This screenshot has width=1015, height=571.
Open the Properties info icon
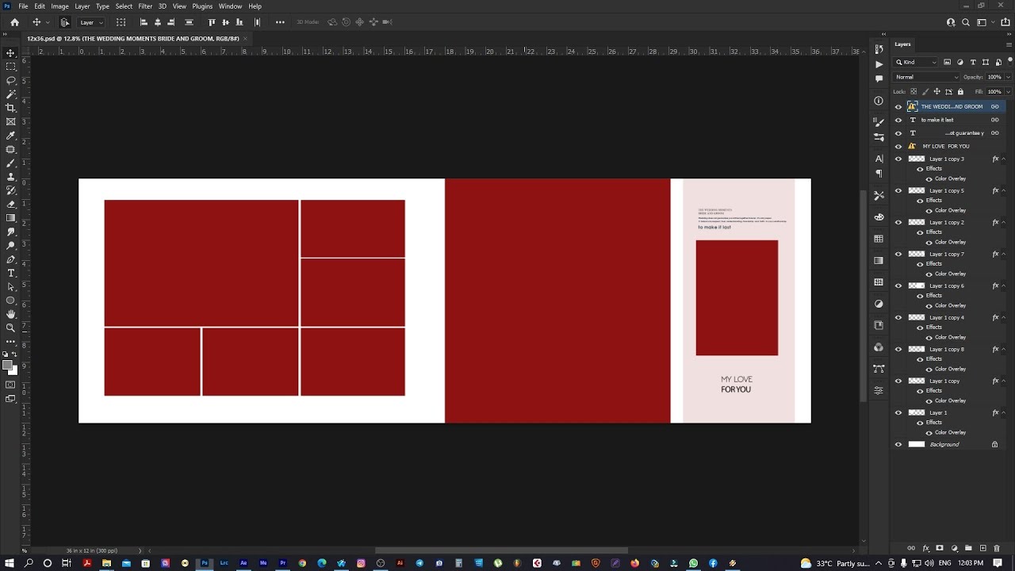pos(879,101)
